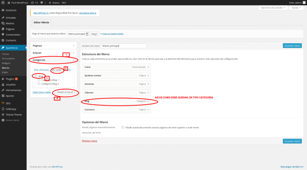Screen dimensions: 307x170
Task: Click the Contacto gear icon
Action: [3, 40]
